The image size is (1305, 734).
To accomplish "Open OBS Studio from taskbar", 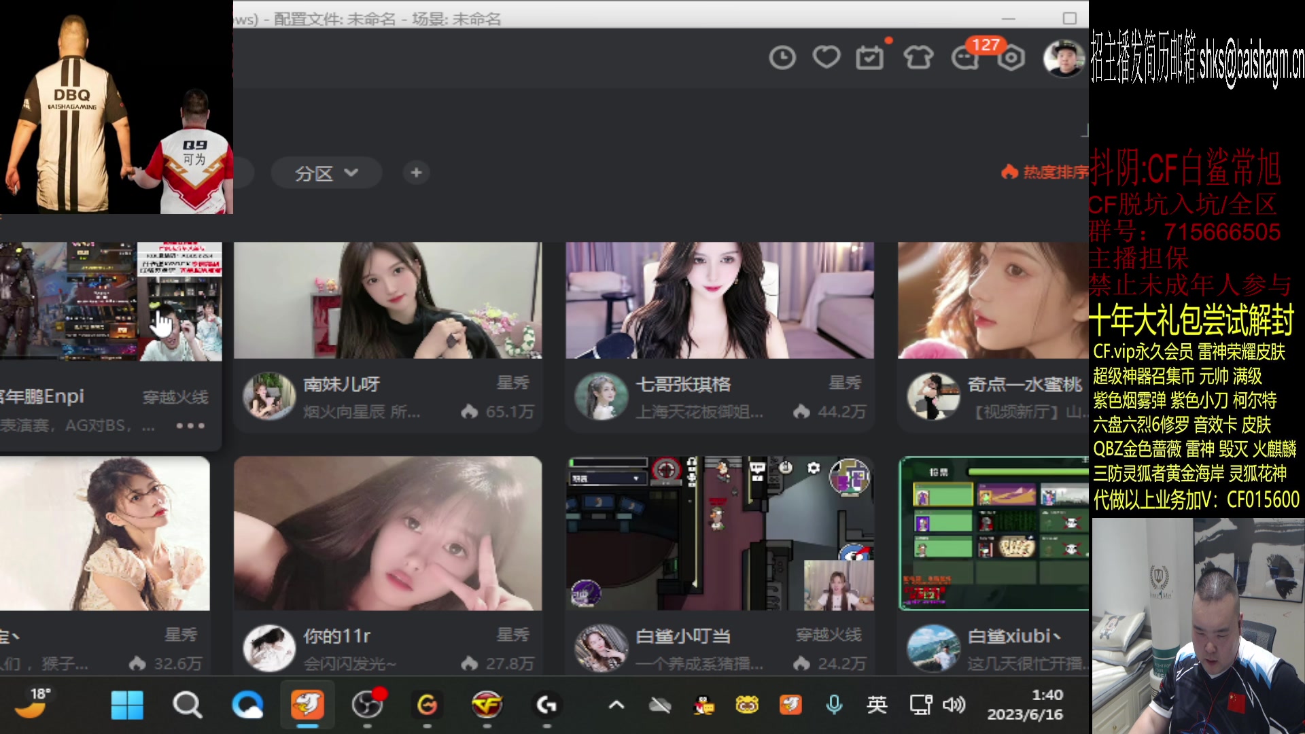I will [367, 705].
